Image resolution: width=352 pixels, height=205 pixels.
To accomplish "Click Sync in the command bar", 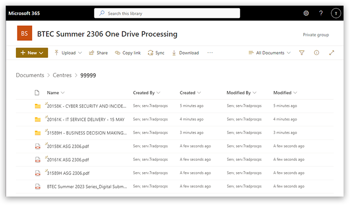I will 156,53.
